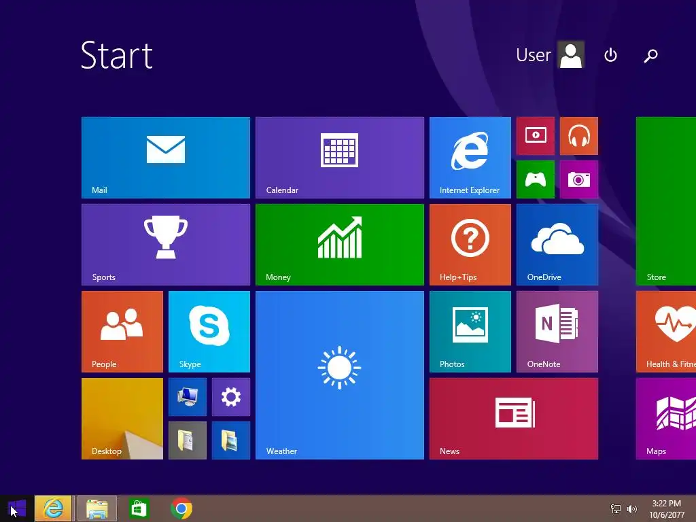Click the Windows Start button in taskbar
Image resolution: width=696 pixels, height=522 pixels.
click(x=16, y=508)
